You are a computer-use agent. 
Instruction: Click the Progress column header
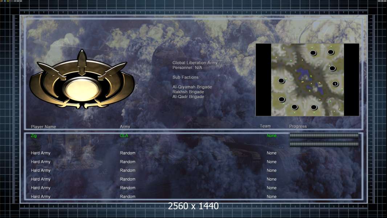click(298, 126)
